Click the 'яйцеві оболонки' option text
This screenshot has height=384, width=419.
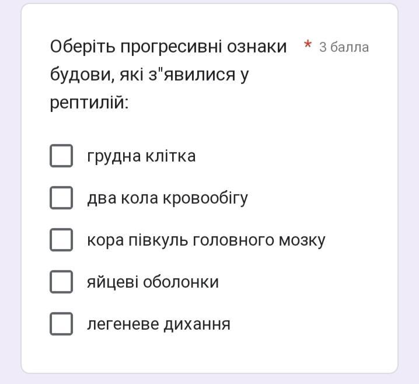(153, 282)
